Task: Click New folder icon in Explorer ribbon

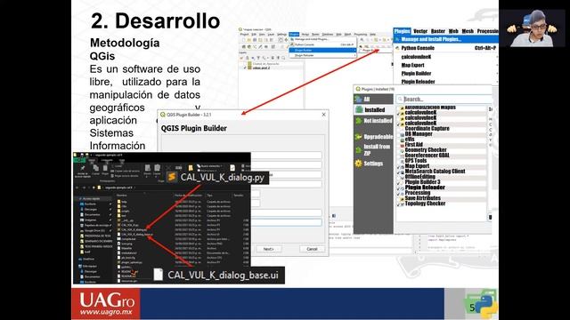Action: (190, 168)
